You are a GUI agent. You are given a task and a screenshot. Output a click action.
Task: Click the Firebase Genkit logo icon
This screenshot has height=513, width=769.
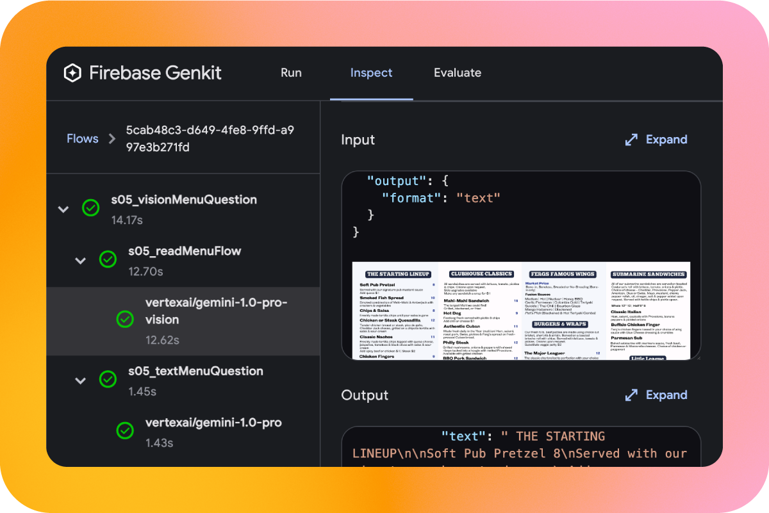pos(72,73)
